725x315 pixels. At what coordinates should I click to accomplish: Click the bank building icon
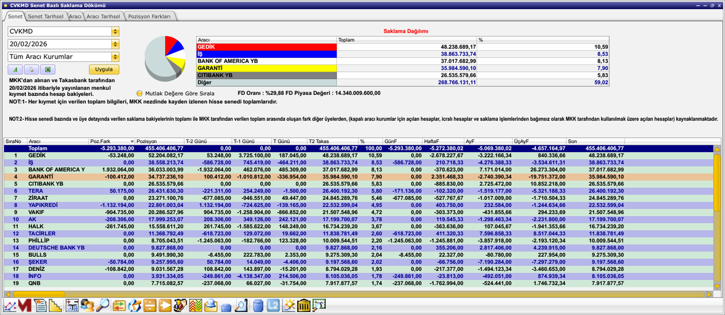click(x=304, y=306)
